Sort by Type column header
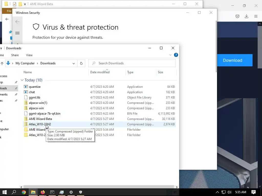The image size is (262, 196). [130, 72]
